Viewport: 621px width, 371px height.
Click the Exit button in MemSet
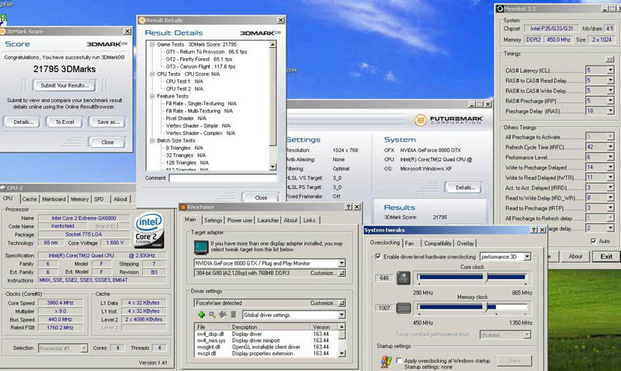(x=606, y=256)
